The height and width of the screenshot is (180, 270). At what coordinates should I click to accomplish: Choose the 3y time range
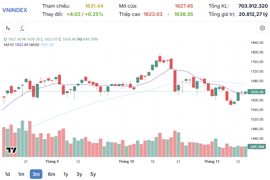(x=79, y=174)
